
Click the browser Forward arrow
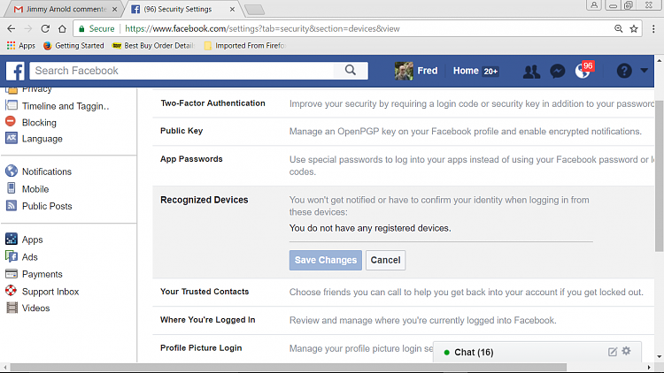pyautogui.click(x=28, y=29)
